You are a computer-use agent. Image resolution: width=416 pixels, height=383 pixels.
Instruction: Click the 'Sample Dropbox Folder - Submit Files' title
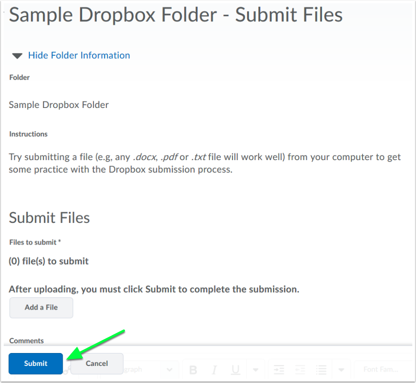tap(176, 15)
